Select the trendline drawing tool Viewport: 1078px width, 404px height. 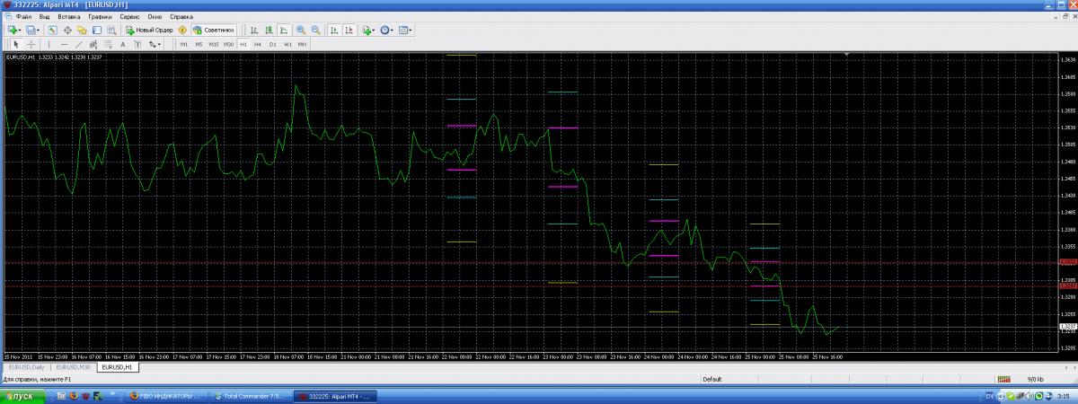click(x=79, y=43)
